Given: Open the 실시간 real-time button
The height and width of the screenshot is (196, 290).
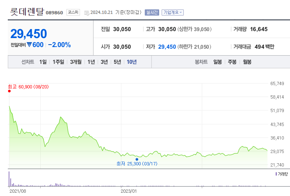Looking at the screenshot, I should (x=152, y=12).
